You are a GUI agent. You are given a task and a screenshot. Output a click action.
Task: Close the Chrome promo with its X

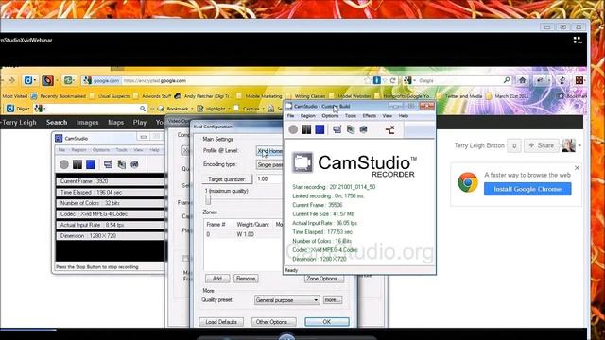coord(577,168)
